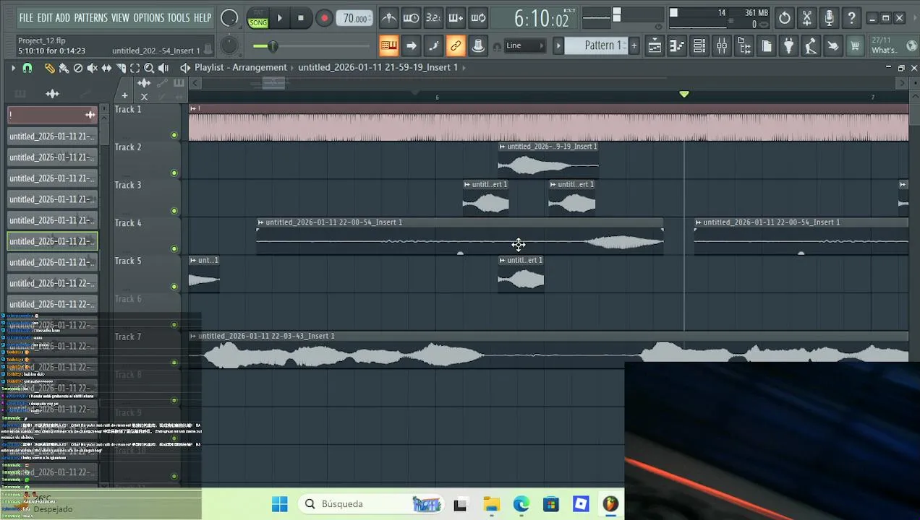Open the plugin picker plug icon
Screen dimensions: 920x520
pyautogui.click(x=789, y=46)
